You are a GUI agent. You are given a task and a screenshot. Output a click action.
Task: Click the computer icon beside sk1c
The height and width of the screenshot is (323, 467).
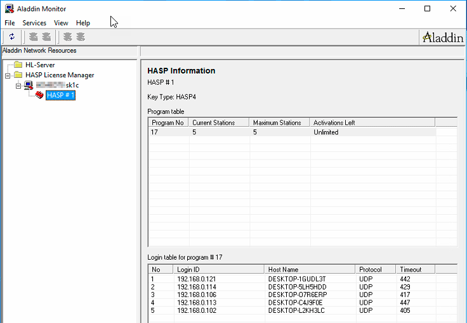click(29, 85)
